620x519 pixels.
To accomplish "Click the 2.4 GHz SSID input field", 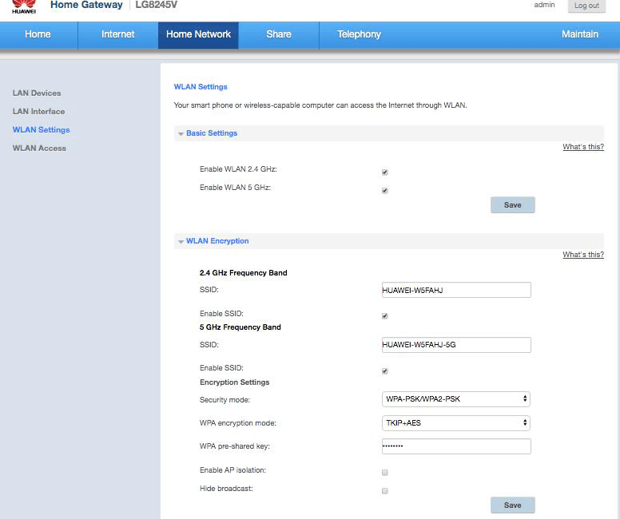I will coord(456,290).
